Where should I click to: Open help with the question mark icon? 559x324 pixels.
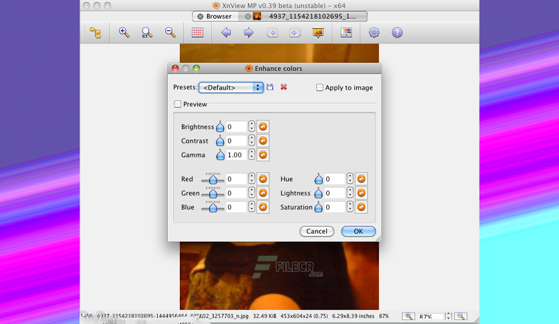(397, 33)
